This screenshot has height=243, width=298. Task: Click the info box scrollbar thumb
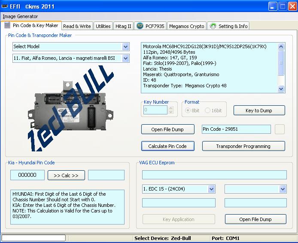(x=281, y=63)
